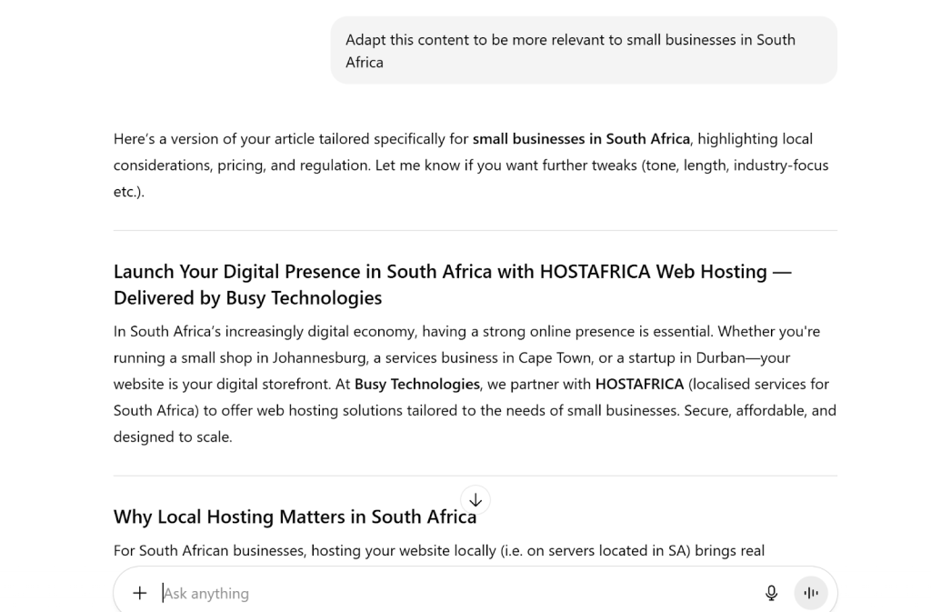931x612 pixels.
Task: Start voice mode with the waveform icon
Action: (811, 593)
